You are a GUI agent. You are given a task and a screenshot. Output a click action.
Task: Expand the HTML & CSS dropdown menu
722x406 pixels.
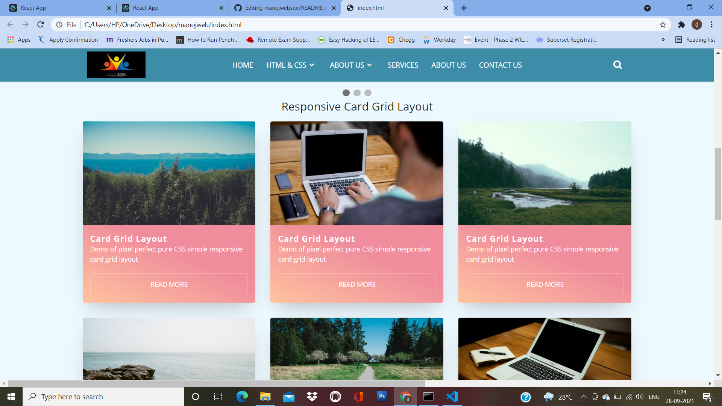tap(290, 65)
